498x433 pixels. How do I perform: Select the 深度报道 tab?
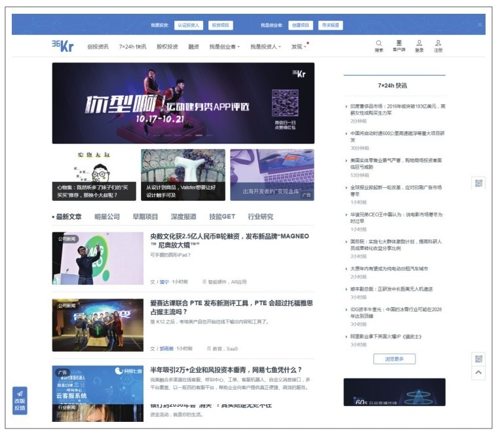coord(183,216)
